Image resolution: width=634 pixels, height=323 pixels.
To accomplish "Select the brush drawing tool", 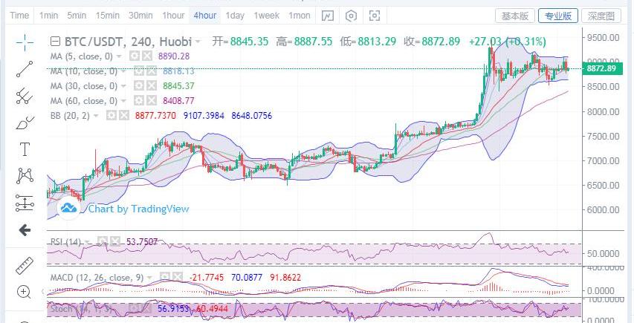I will [x=25, y=122].
